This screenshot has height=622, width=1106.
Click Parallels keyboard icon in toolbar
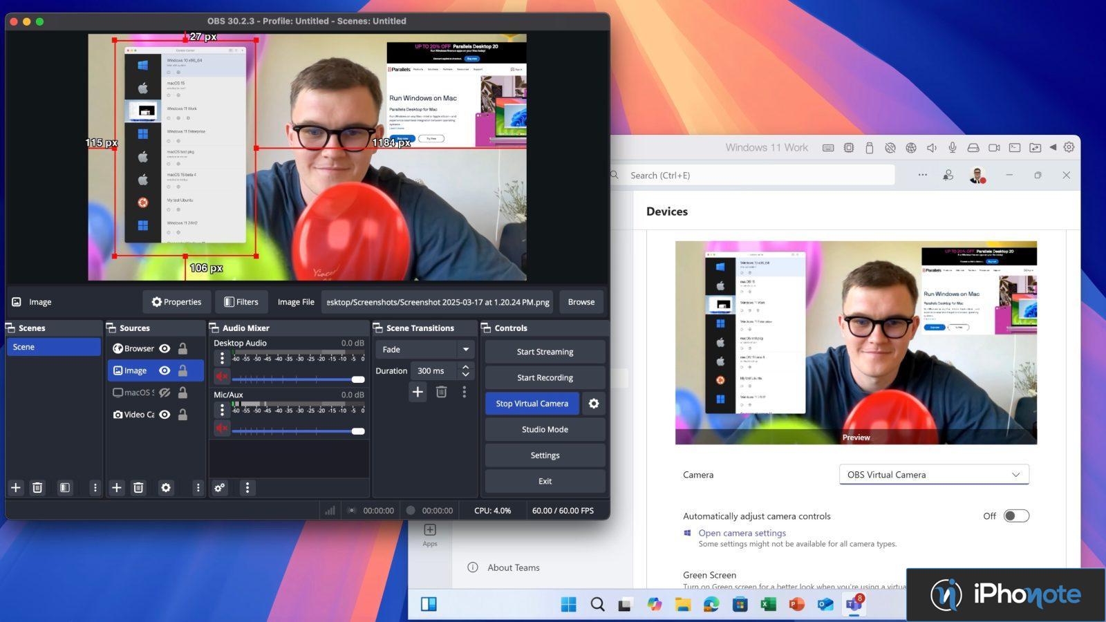[x=828, y=148]
